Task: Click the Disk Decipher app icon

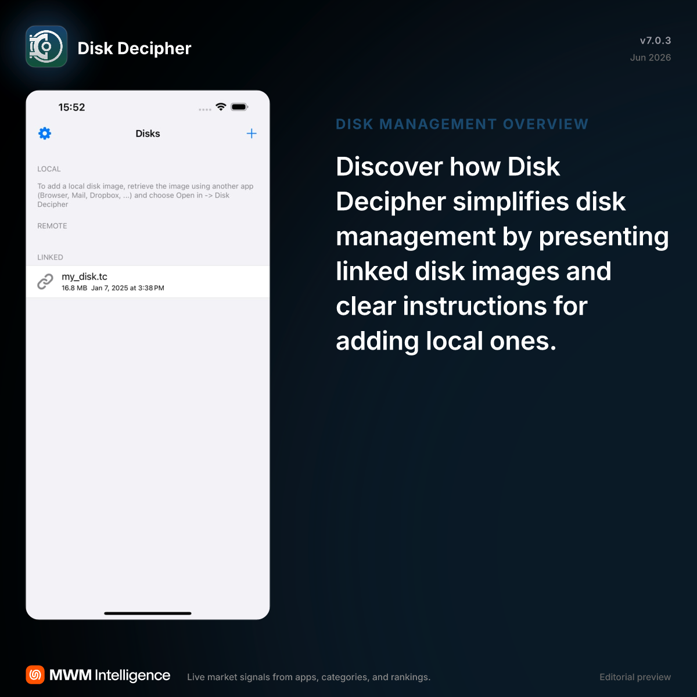Action: (x=46, y=46)
